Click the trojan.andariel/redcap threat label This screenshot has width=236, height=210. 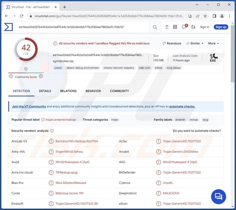pos(61,120)
